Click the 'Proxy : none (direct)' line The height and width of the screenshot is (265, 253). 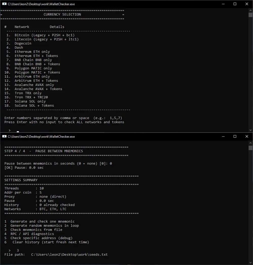click(x=35, y=197)
